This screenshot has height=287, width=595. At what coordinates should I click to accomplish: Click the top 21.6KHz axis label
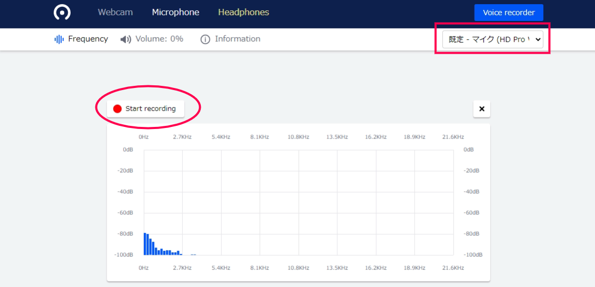[453, 137]
